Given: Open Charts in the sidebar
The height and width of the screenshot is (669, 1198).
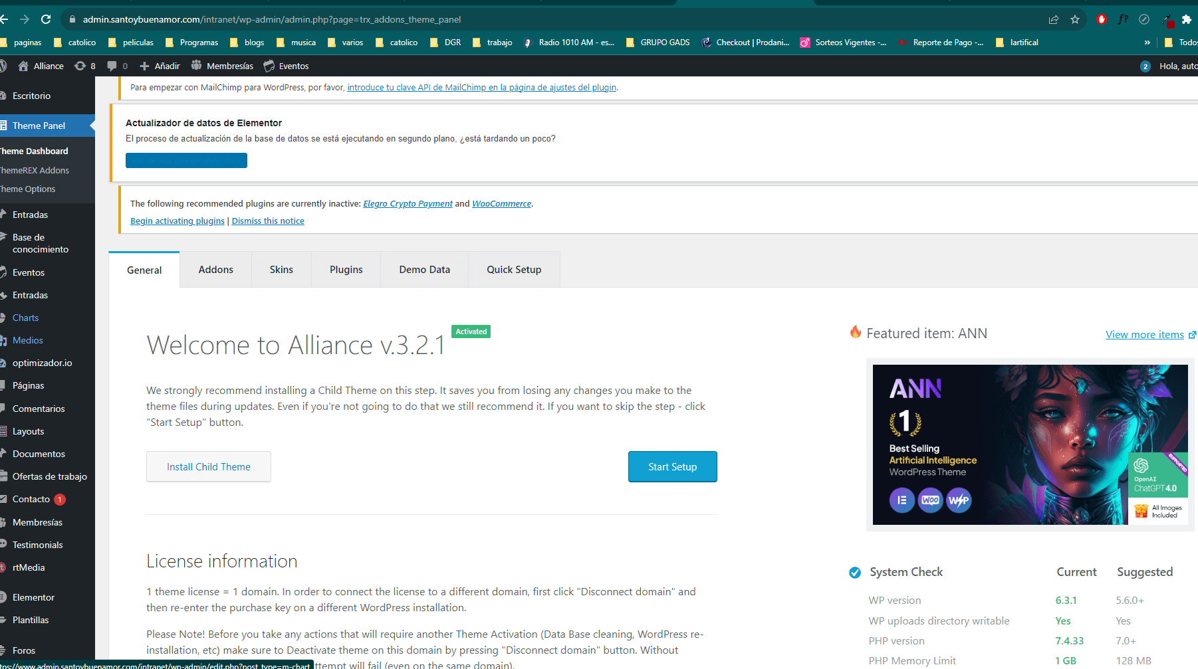Looking at the screenshot, I should tap(25, 318).
